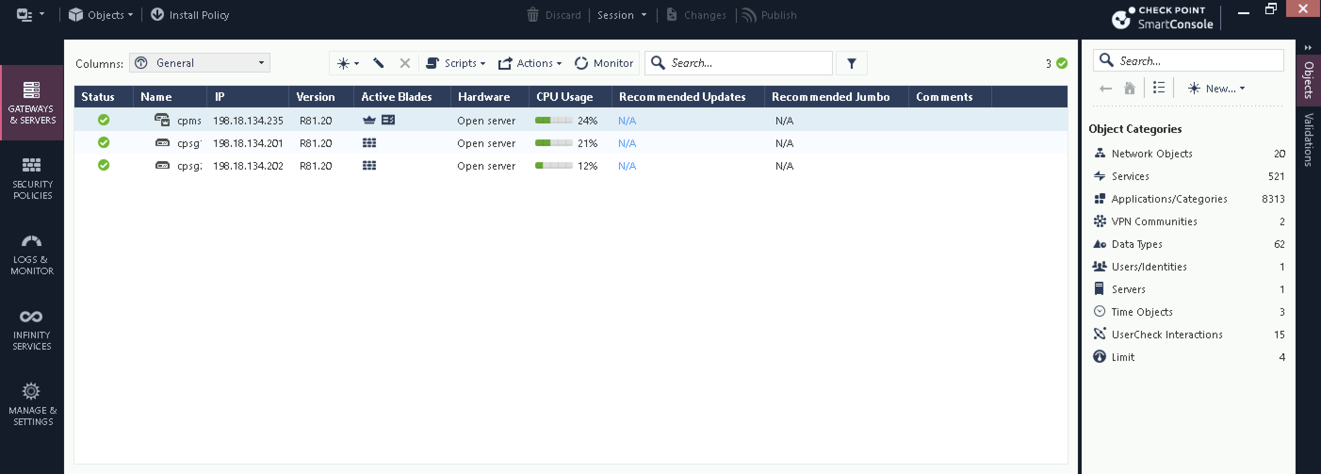Open Network Objects category
This screenshot has width=1321, height=474.
1151,154
